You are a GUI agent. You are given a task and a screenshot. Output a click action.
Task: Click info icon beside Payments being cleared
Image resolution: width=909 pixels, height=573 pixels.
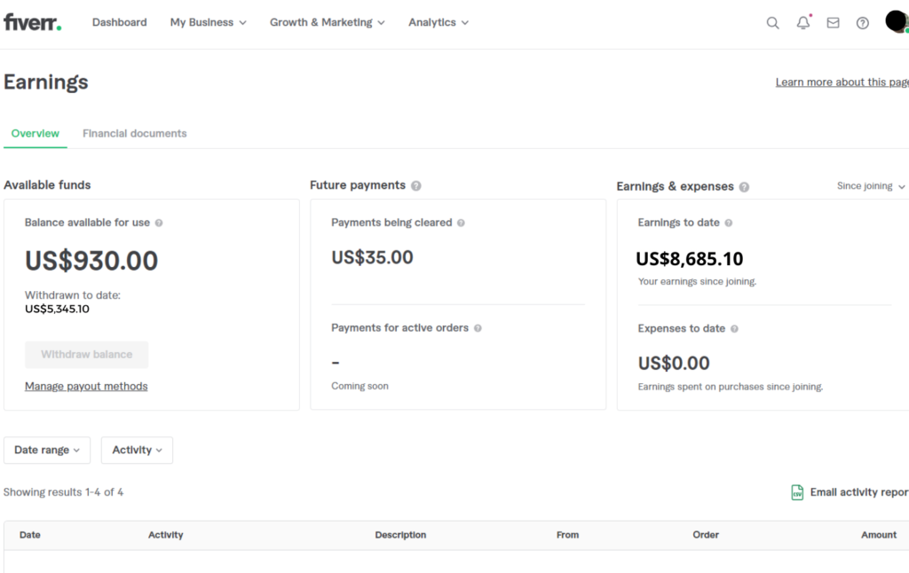461,224
